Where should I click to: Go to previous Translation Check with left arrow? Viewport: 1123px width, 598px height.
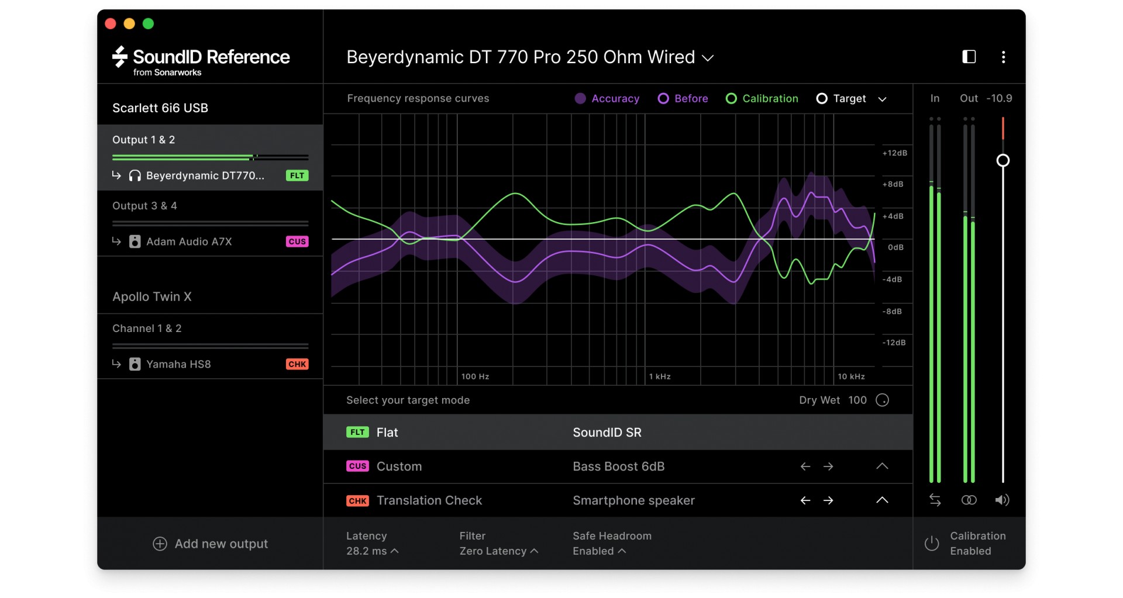[805, 500]
